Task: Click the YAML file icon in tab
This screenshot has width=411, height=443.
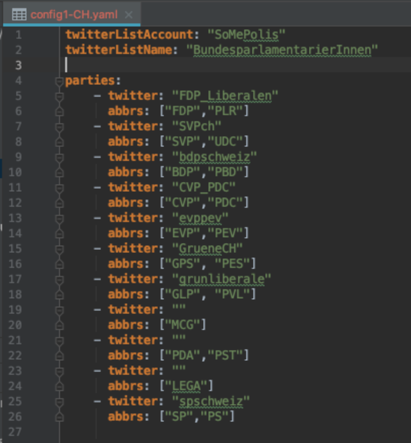Action: coord(19,14)
